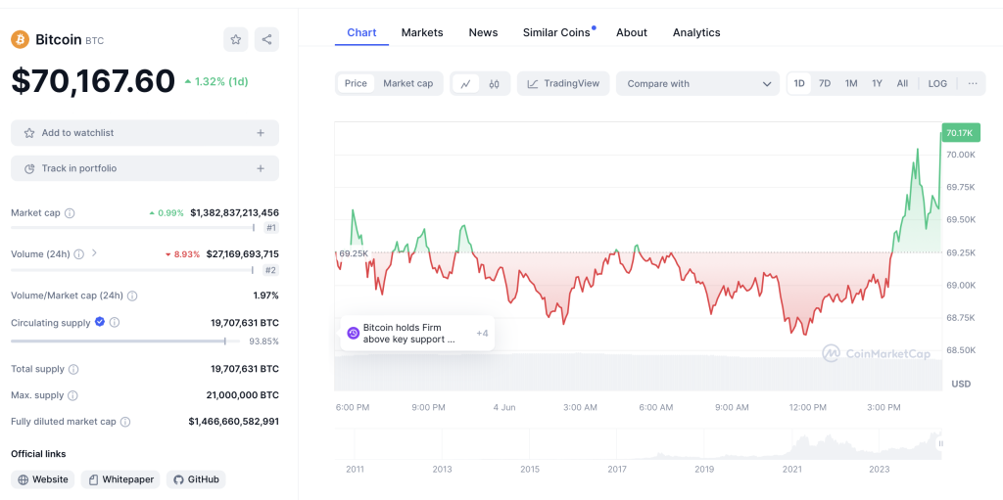Viewport: 1003px width, 500px height.
Task: Open the share icon button
Action: pyautogui.click(x=266, y=40)
